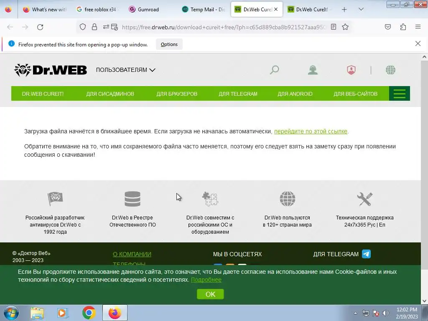This screenshot has height=321, width=428.
Task: Click the puzzle pieces compatibility icon
Action: 210,199
